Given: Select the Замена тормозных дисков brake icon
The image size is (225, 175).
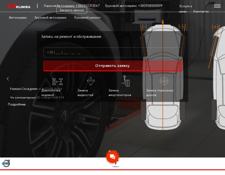Looking at the screenshot, I should (x=164, y=81).
